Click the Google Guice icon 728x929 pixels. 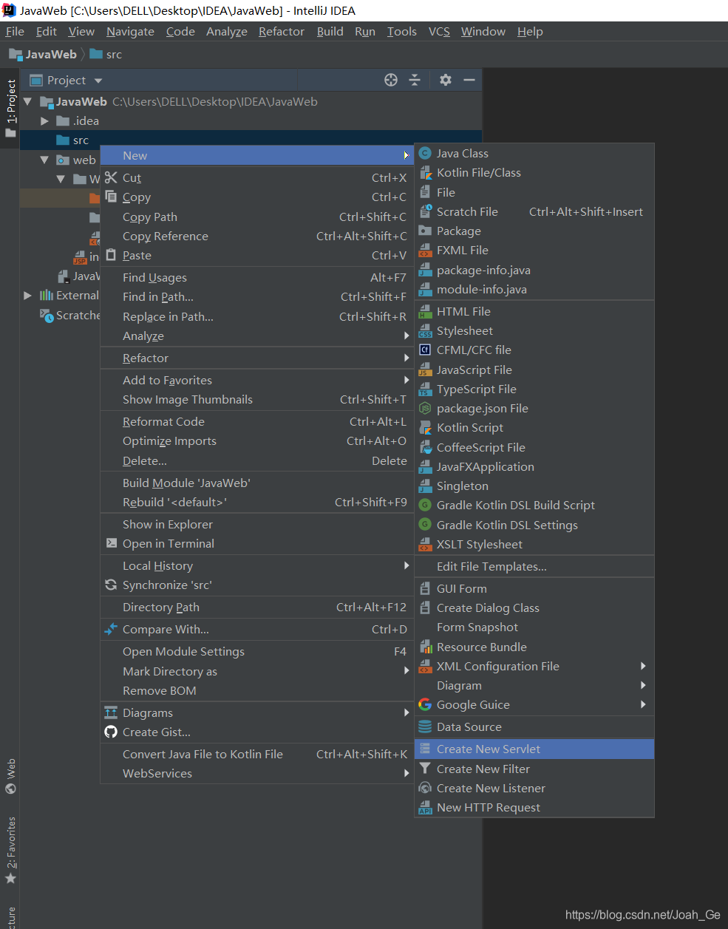pyautogui.click(x=425, y=705)
